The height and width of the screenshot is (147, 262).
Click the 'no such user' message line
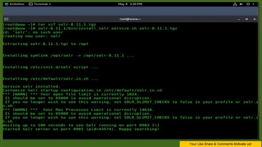(33, 32)
